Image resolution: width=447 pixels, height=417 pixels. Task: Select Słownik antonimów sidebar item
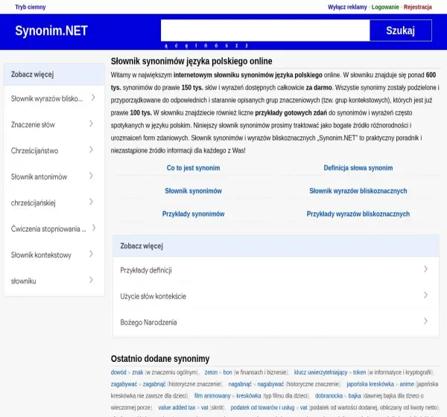pos(54,176)
